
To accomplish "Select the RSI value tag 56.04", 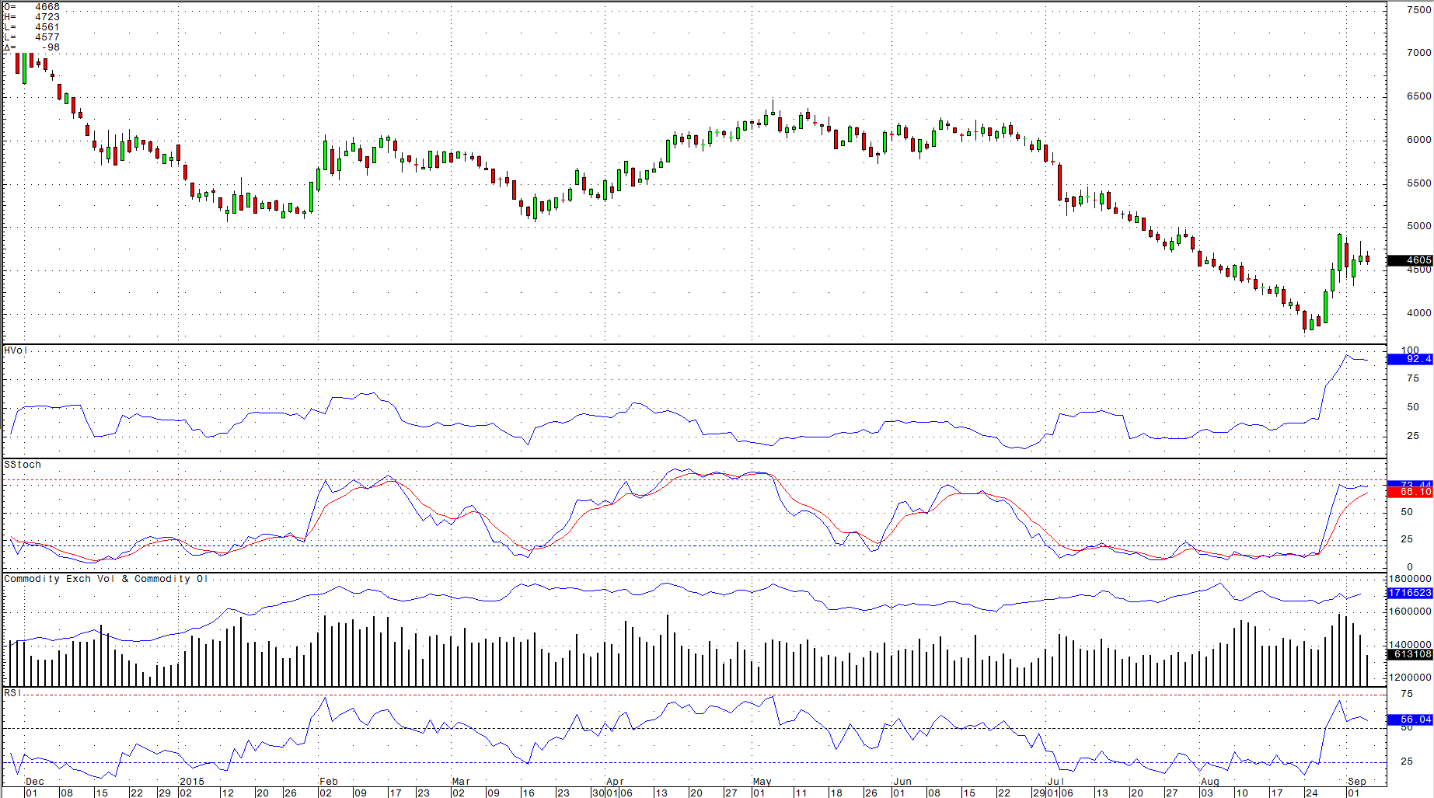I will 1410,720.
